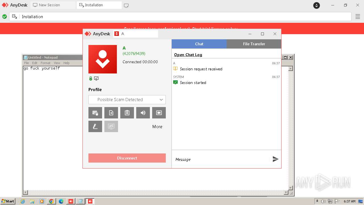Click inside Notepad text on first line

click(42, 68)
